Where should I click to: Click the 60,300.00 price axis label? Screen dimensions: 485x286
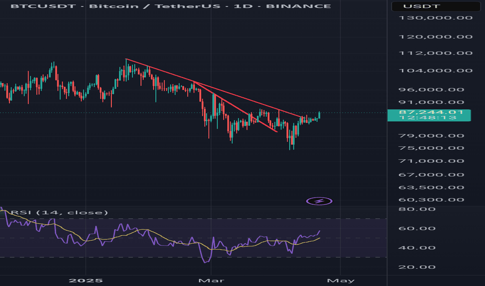point(431,200)
